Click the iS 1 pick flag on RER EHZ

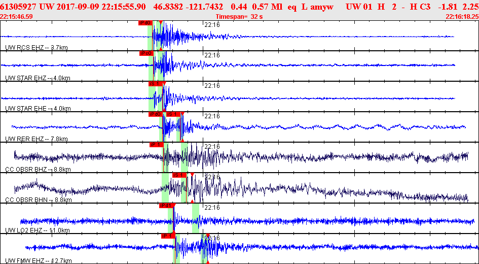pyautogui.click(x=172, y=114)
